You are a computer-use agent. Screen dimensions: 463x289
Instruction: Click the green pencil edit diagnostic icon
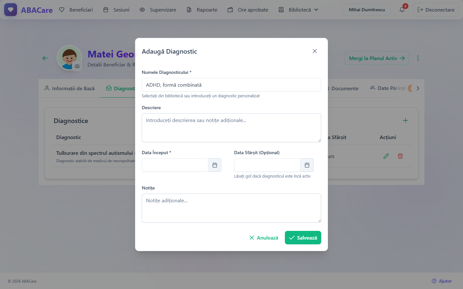(x=386, y=156)
